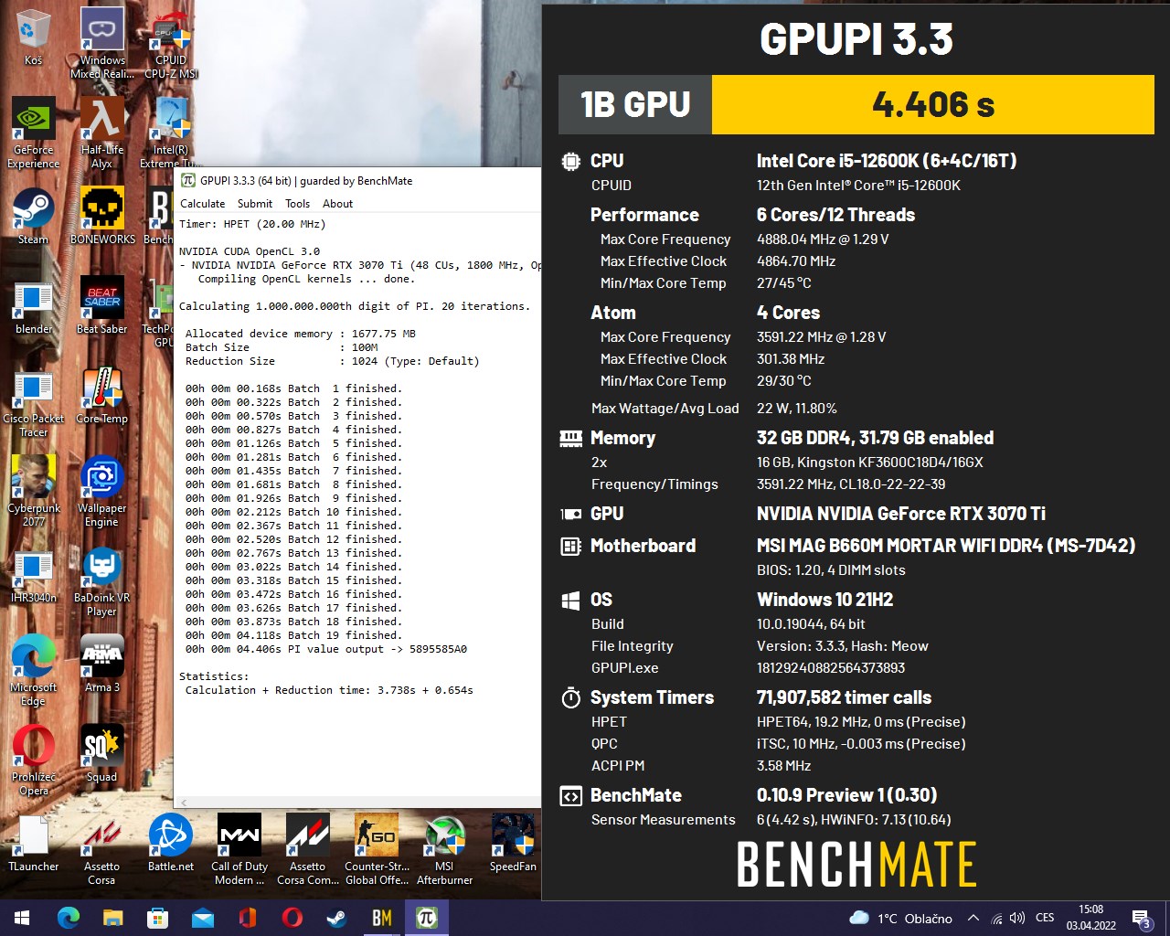Open blender desktop shortcut
Screen dimensions: 1170x936
[34, 305]
